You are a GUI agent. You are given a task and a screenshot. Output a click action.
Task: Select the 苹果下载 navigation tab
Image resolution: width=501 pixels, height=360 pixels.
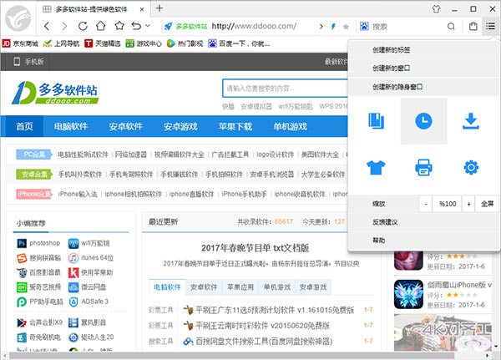coord(235,126)
